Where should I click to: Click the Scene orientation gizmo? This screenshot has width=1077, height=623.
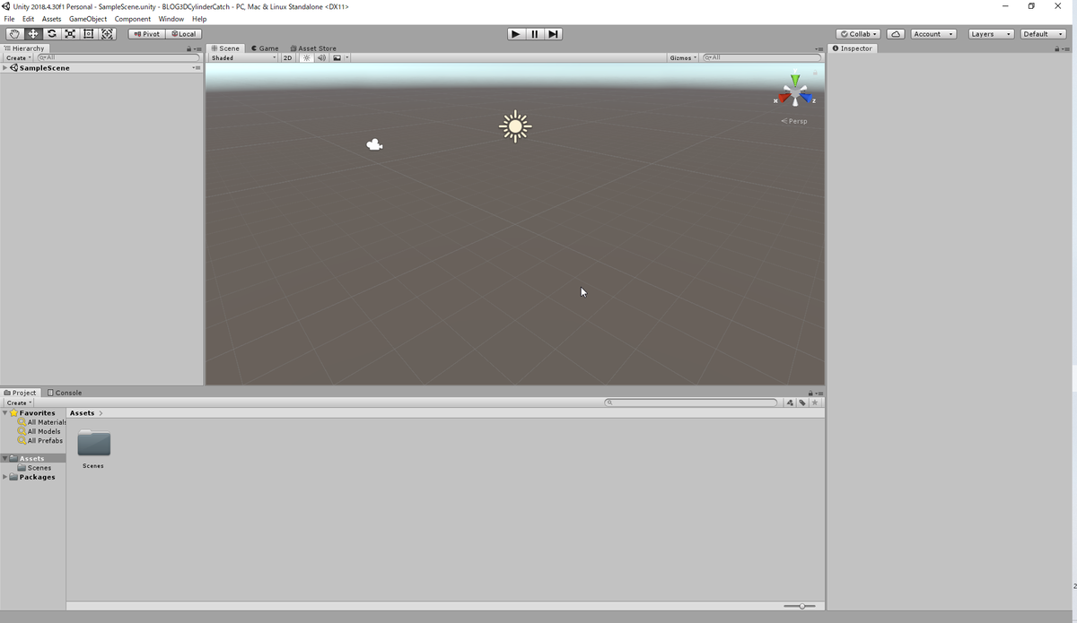[795, 91]
